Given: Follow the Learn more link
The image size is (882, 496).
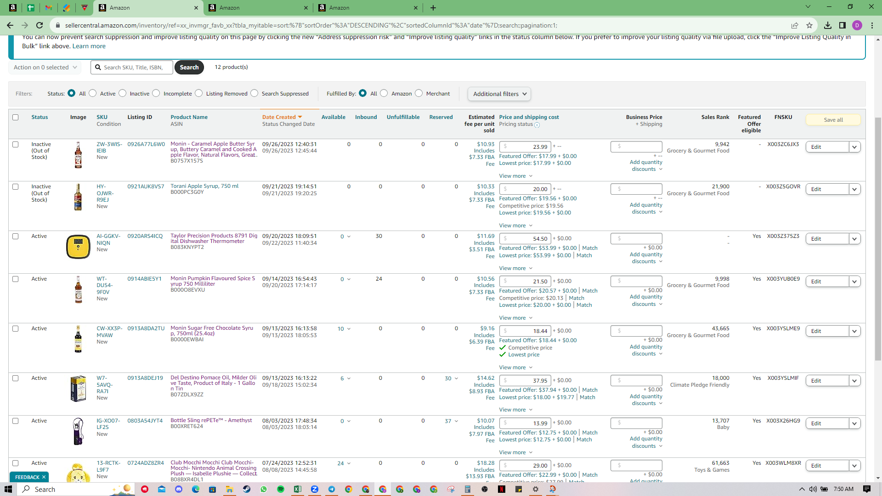Looking at the screenshot, I should pyautogui.click(x=89, y=46).
